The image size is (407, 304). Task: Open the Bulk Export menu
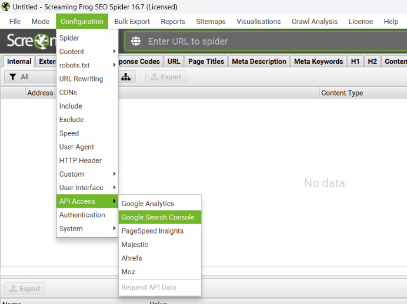click(x=132, y=22)
